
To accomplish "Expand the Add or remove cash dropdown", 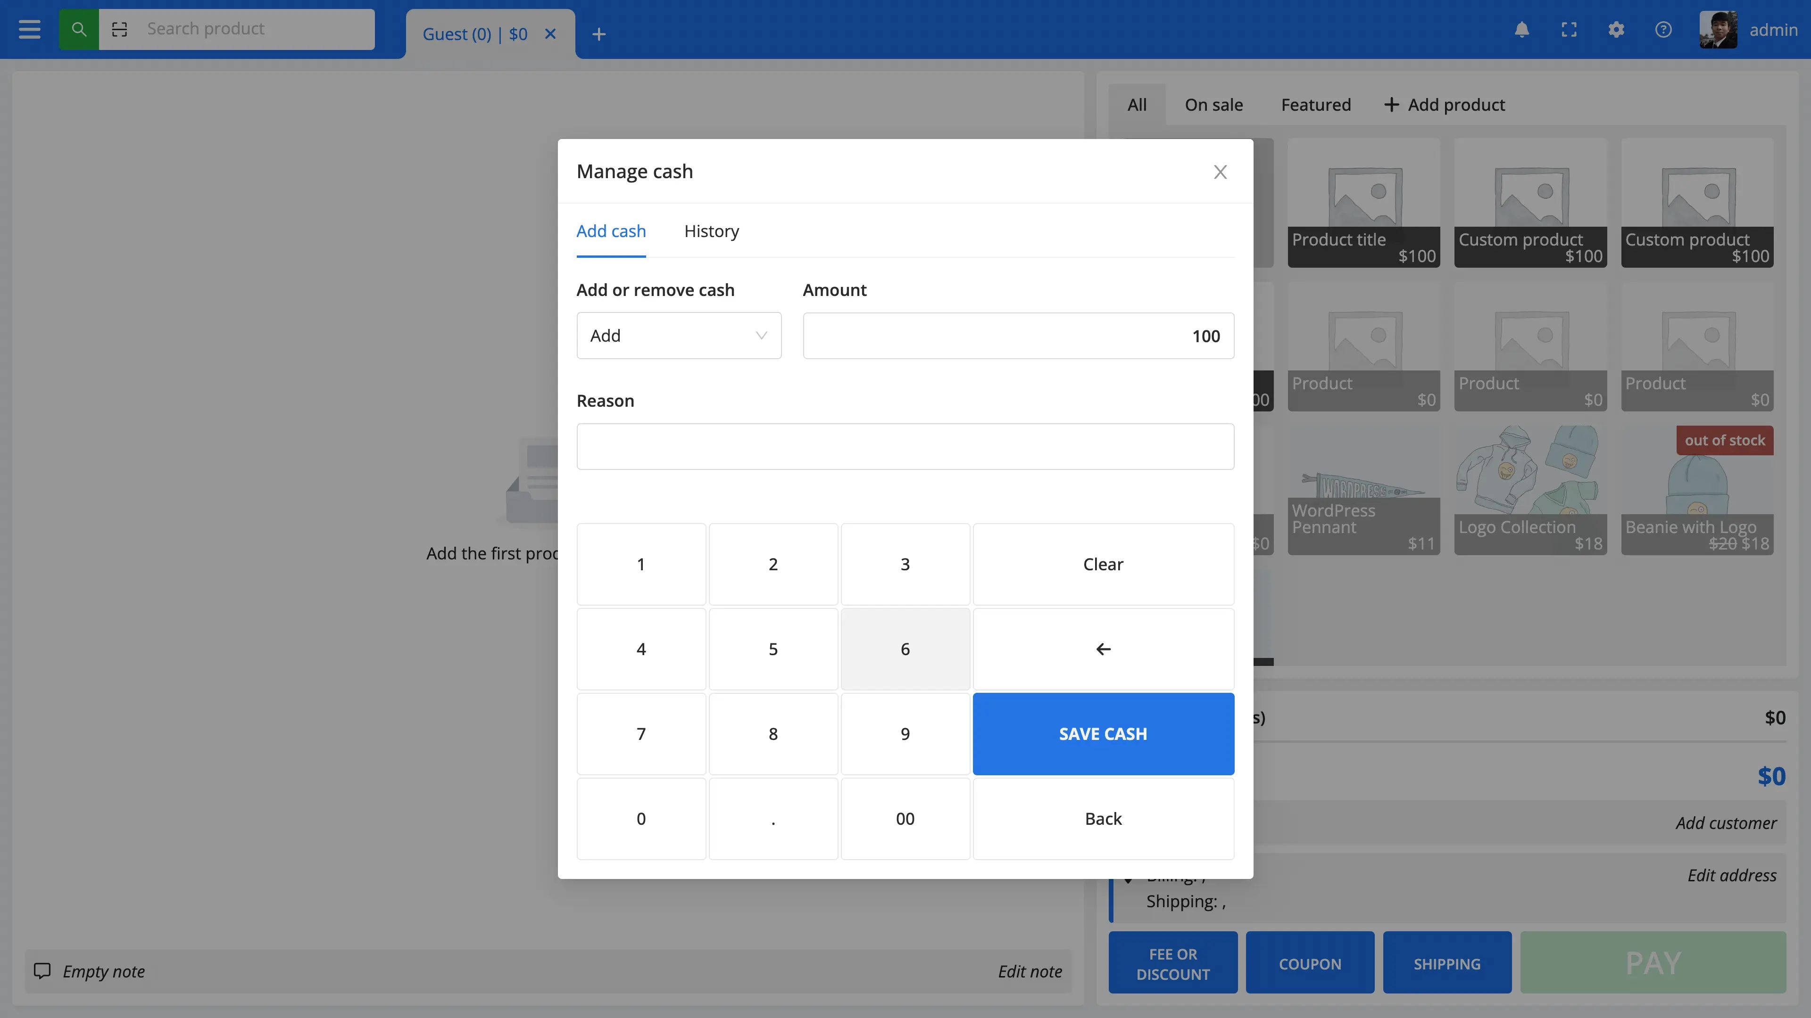I will (679, 336).
